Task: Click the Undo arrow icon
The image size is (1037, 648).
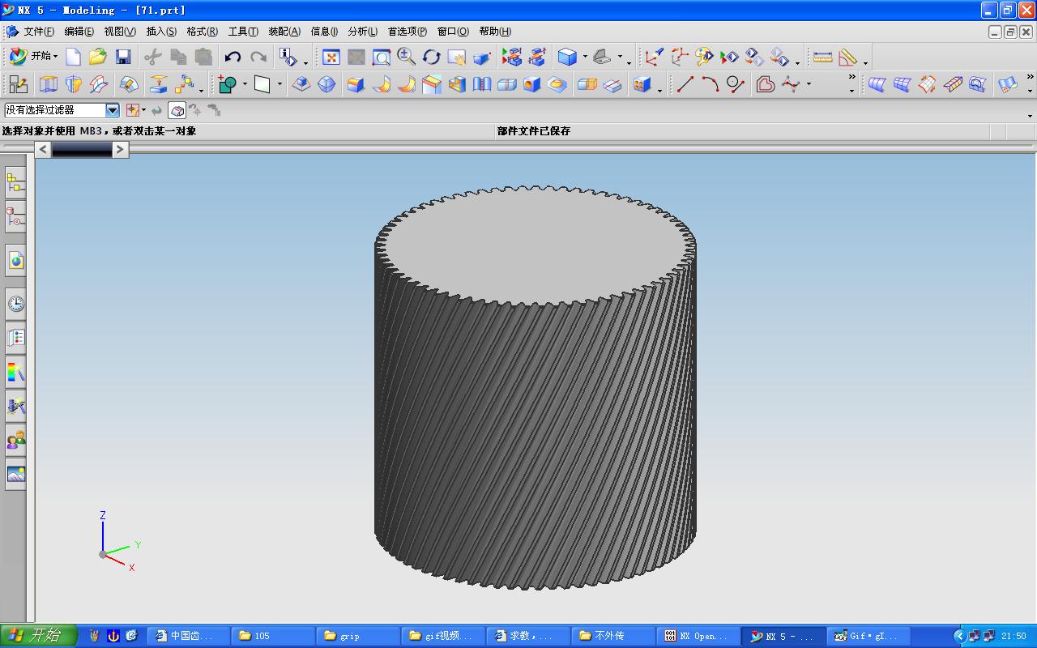Action: (x=233, y=57)
